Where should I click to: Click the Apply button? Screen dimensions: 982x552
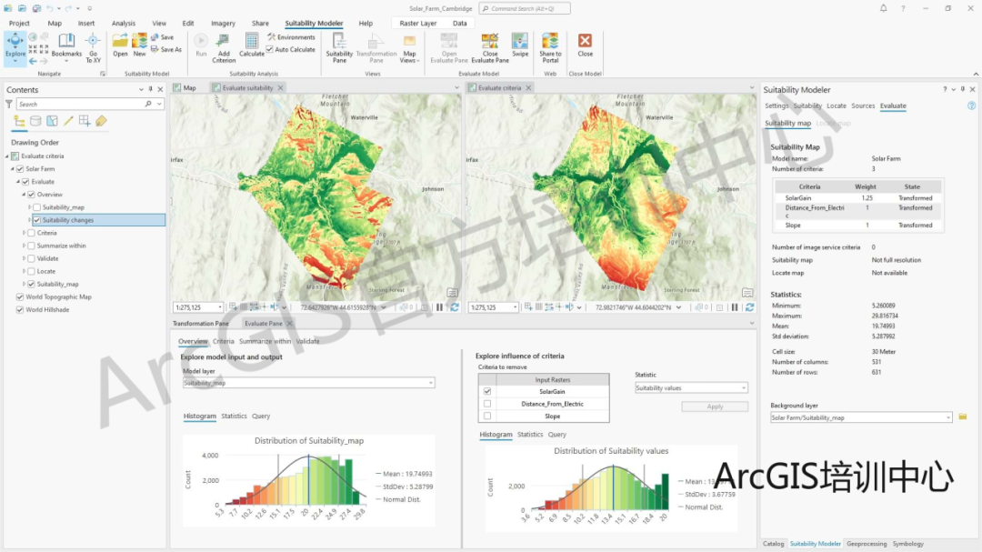coord(715,406)
